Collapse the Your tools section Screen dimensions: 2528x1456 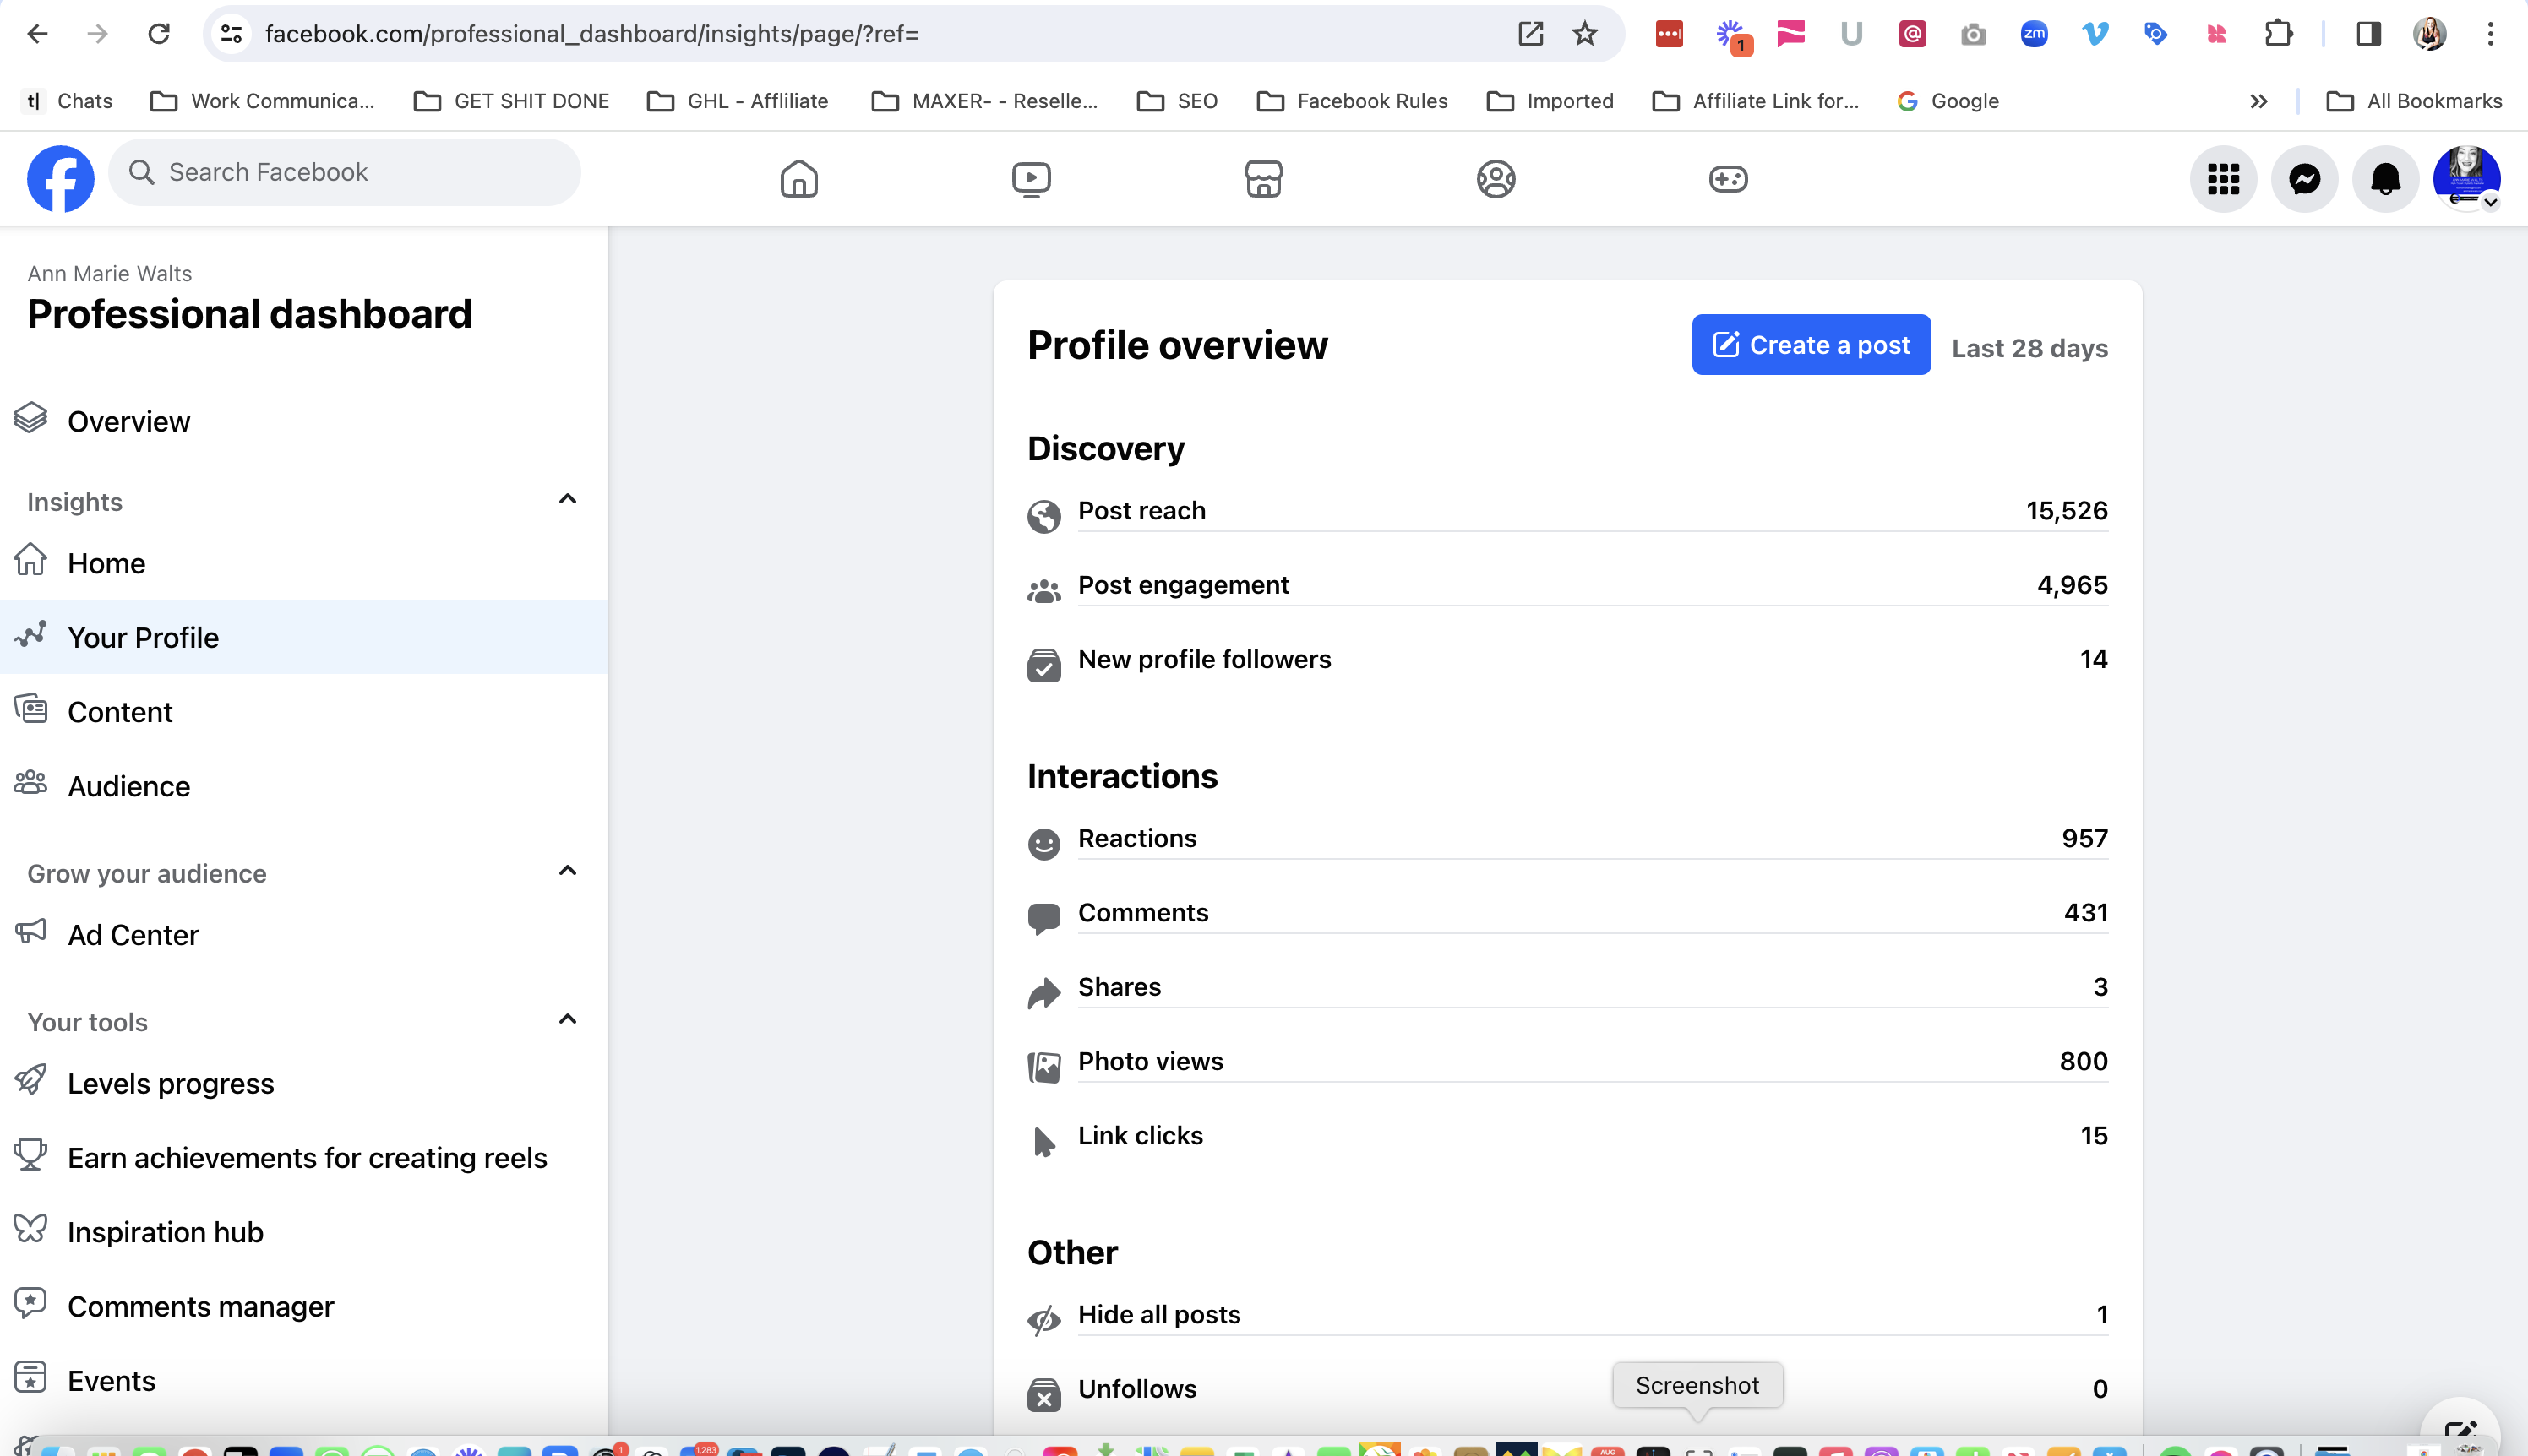click(x=566, y=1020)
